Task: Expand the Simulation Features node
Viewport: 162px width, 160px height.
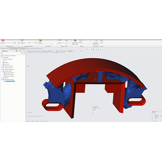Action: [2, 66]
